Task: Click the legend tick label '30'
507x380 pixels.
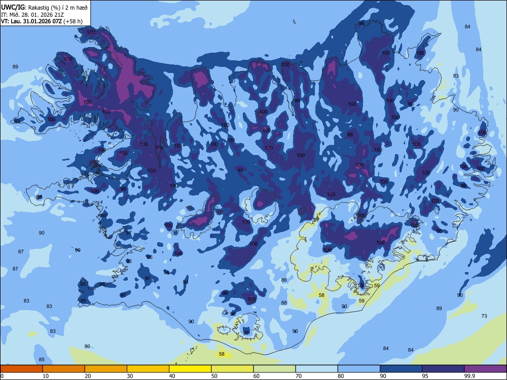Action: tap(130, 376)
